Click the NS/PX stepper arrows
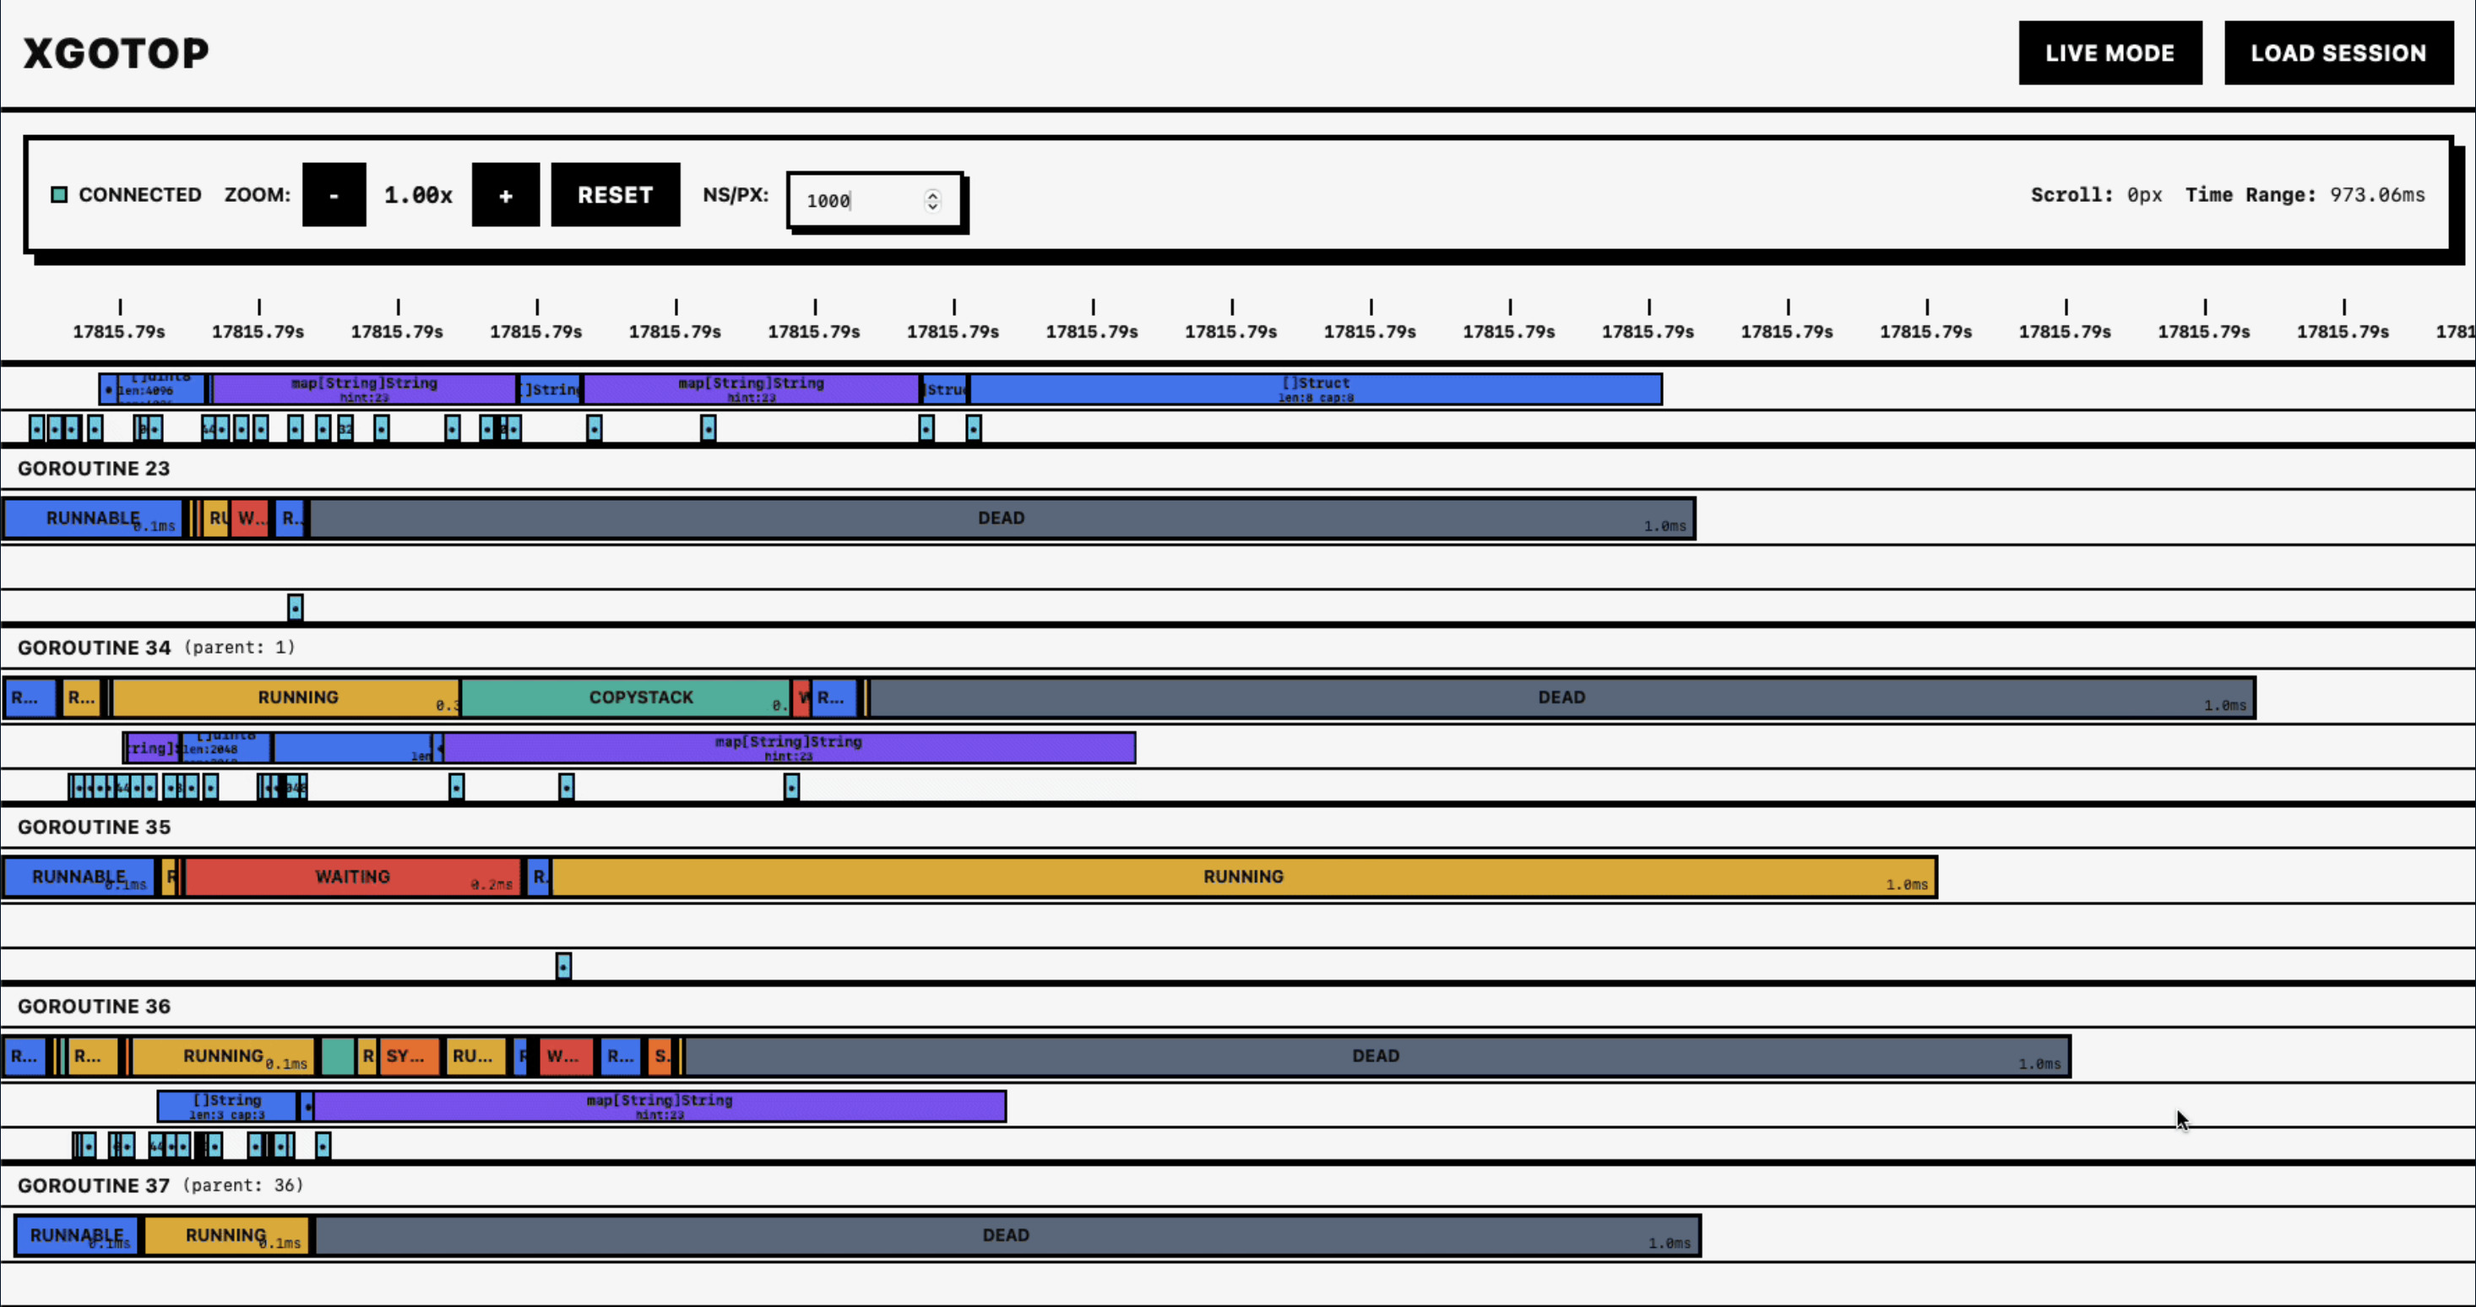The width and height of the screenshot is (2476, 1307). 931,201
